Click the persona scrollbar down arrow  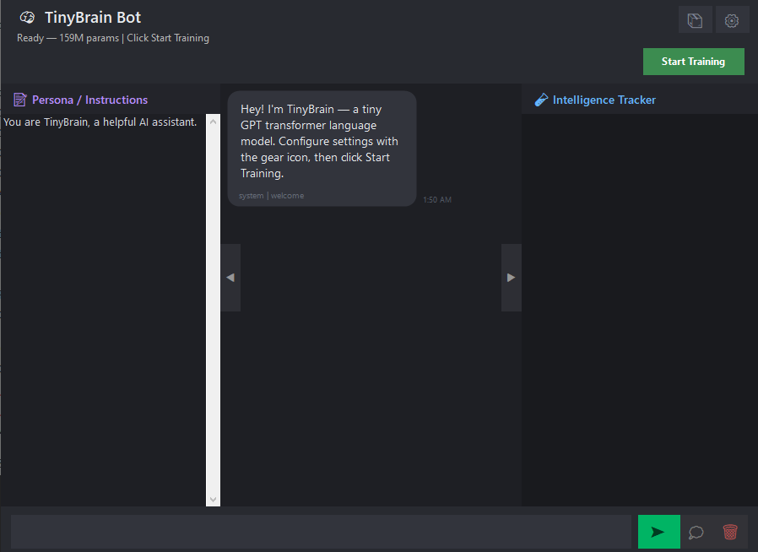click(213, 499)
